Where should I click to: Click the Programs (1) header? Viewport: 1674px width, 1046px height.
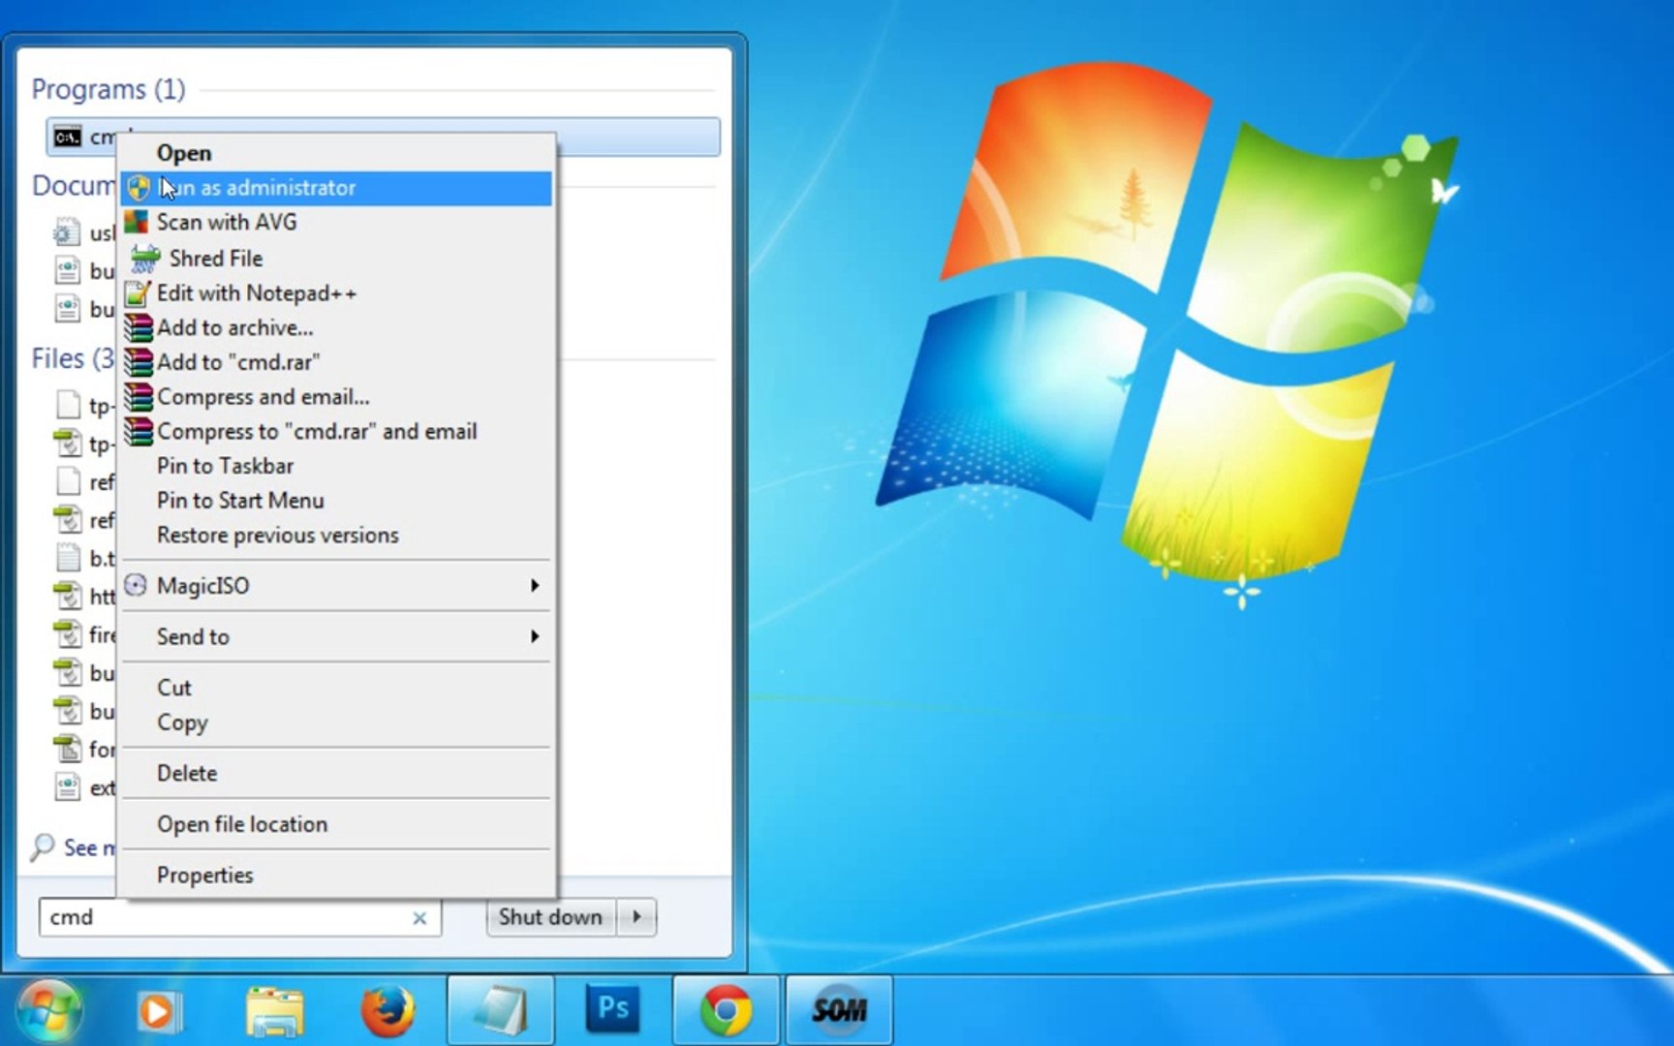click(108, 89)
